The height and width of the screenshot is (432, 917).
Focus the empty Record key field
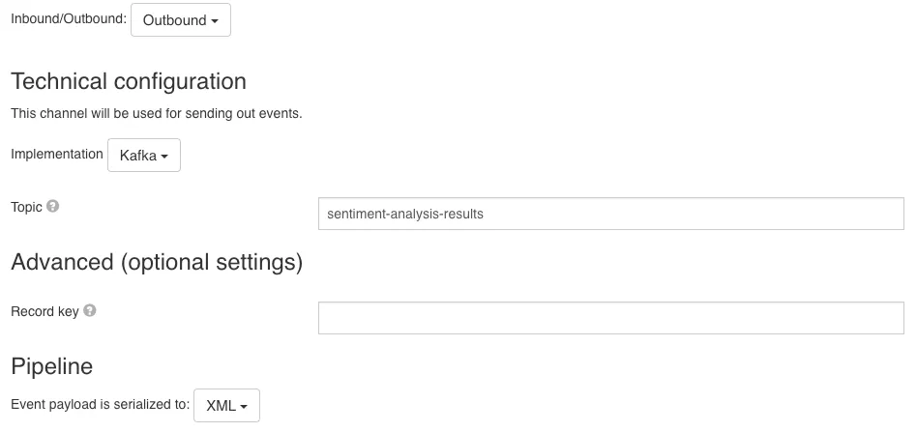611,318
